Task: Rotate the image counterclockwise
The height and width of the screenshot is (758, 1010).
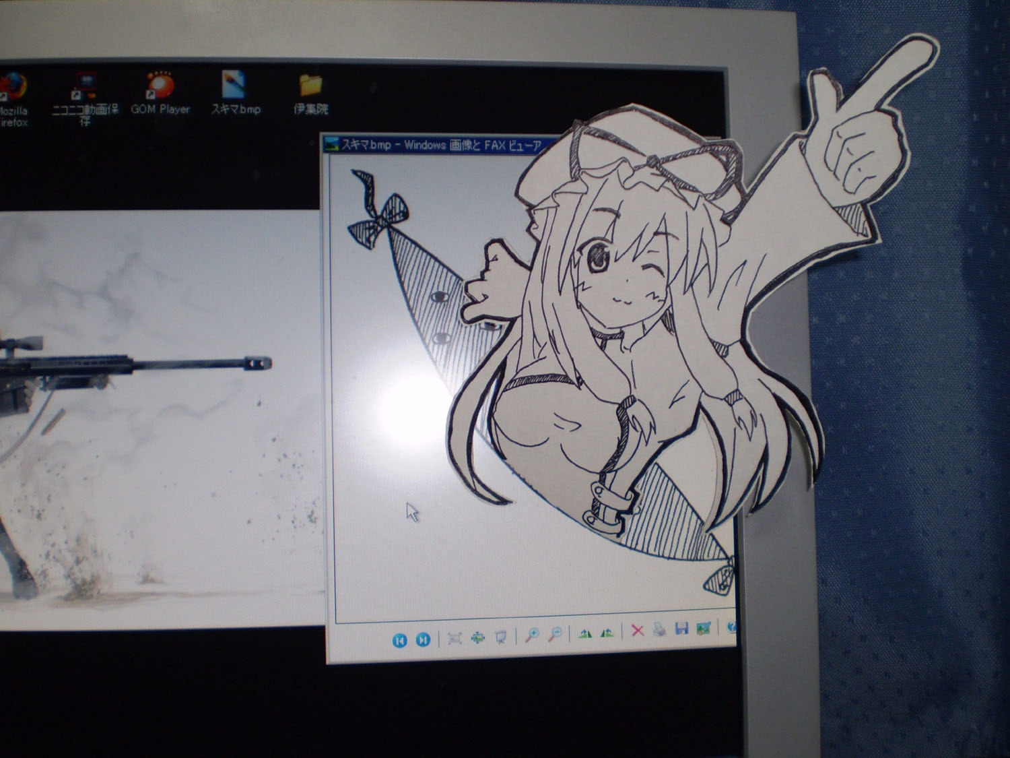Action: coord(607,633)
